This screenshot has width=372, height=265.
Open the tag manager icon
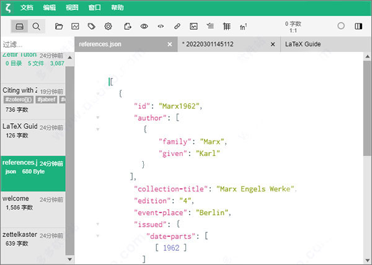point(92,26)
